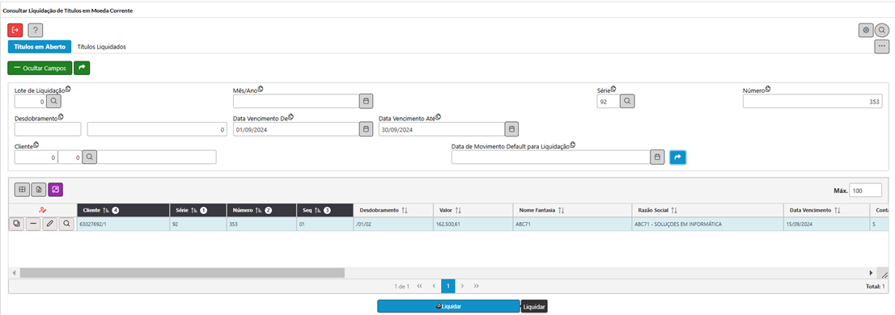Click the grid layout icon above table
Viewport: 895px width, 315px height.
coord(22,189)
